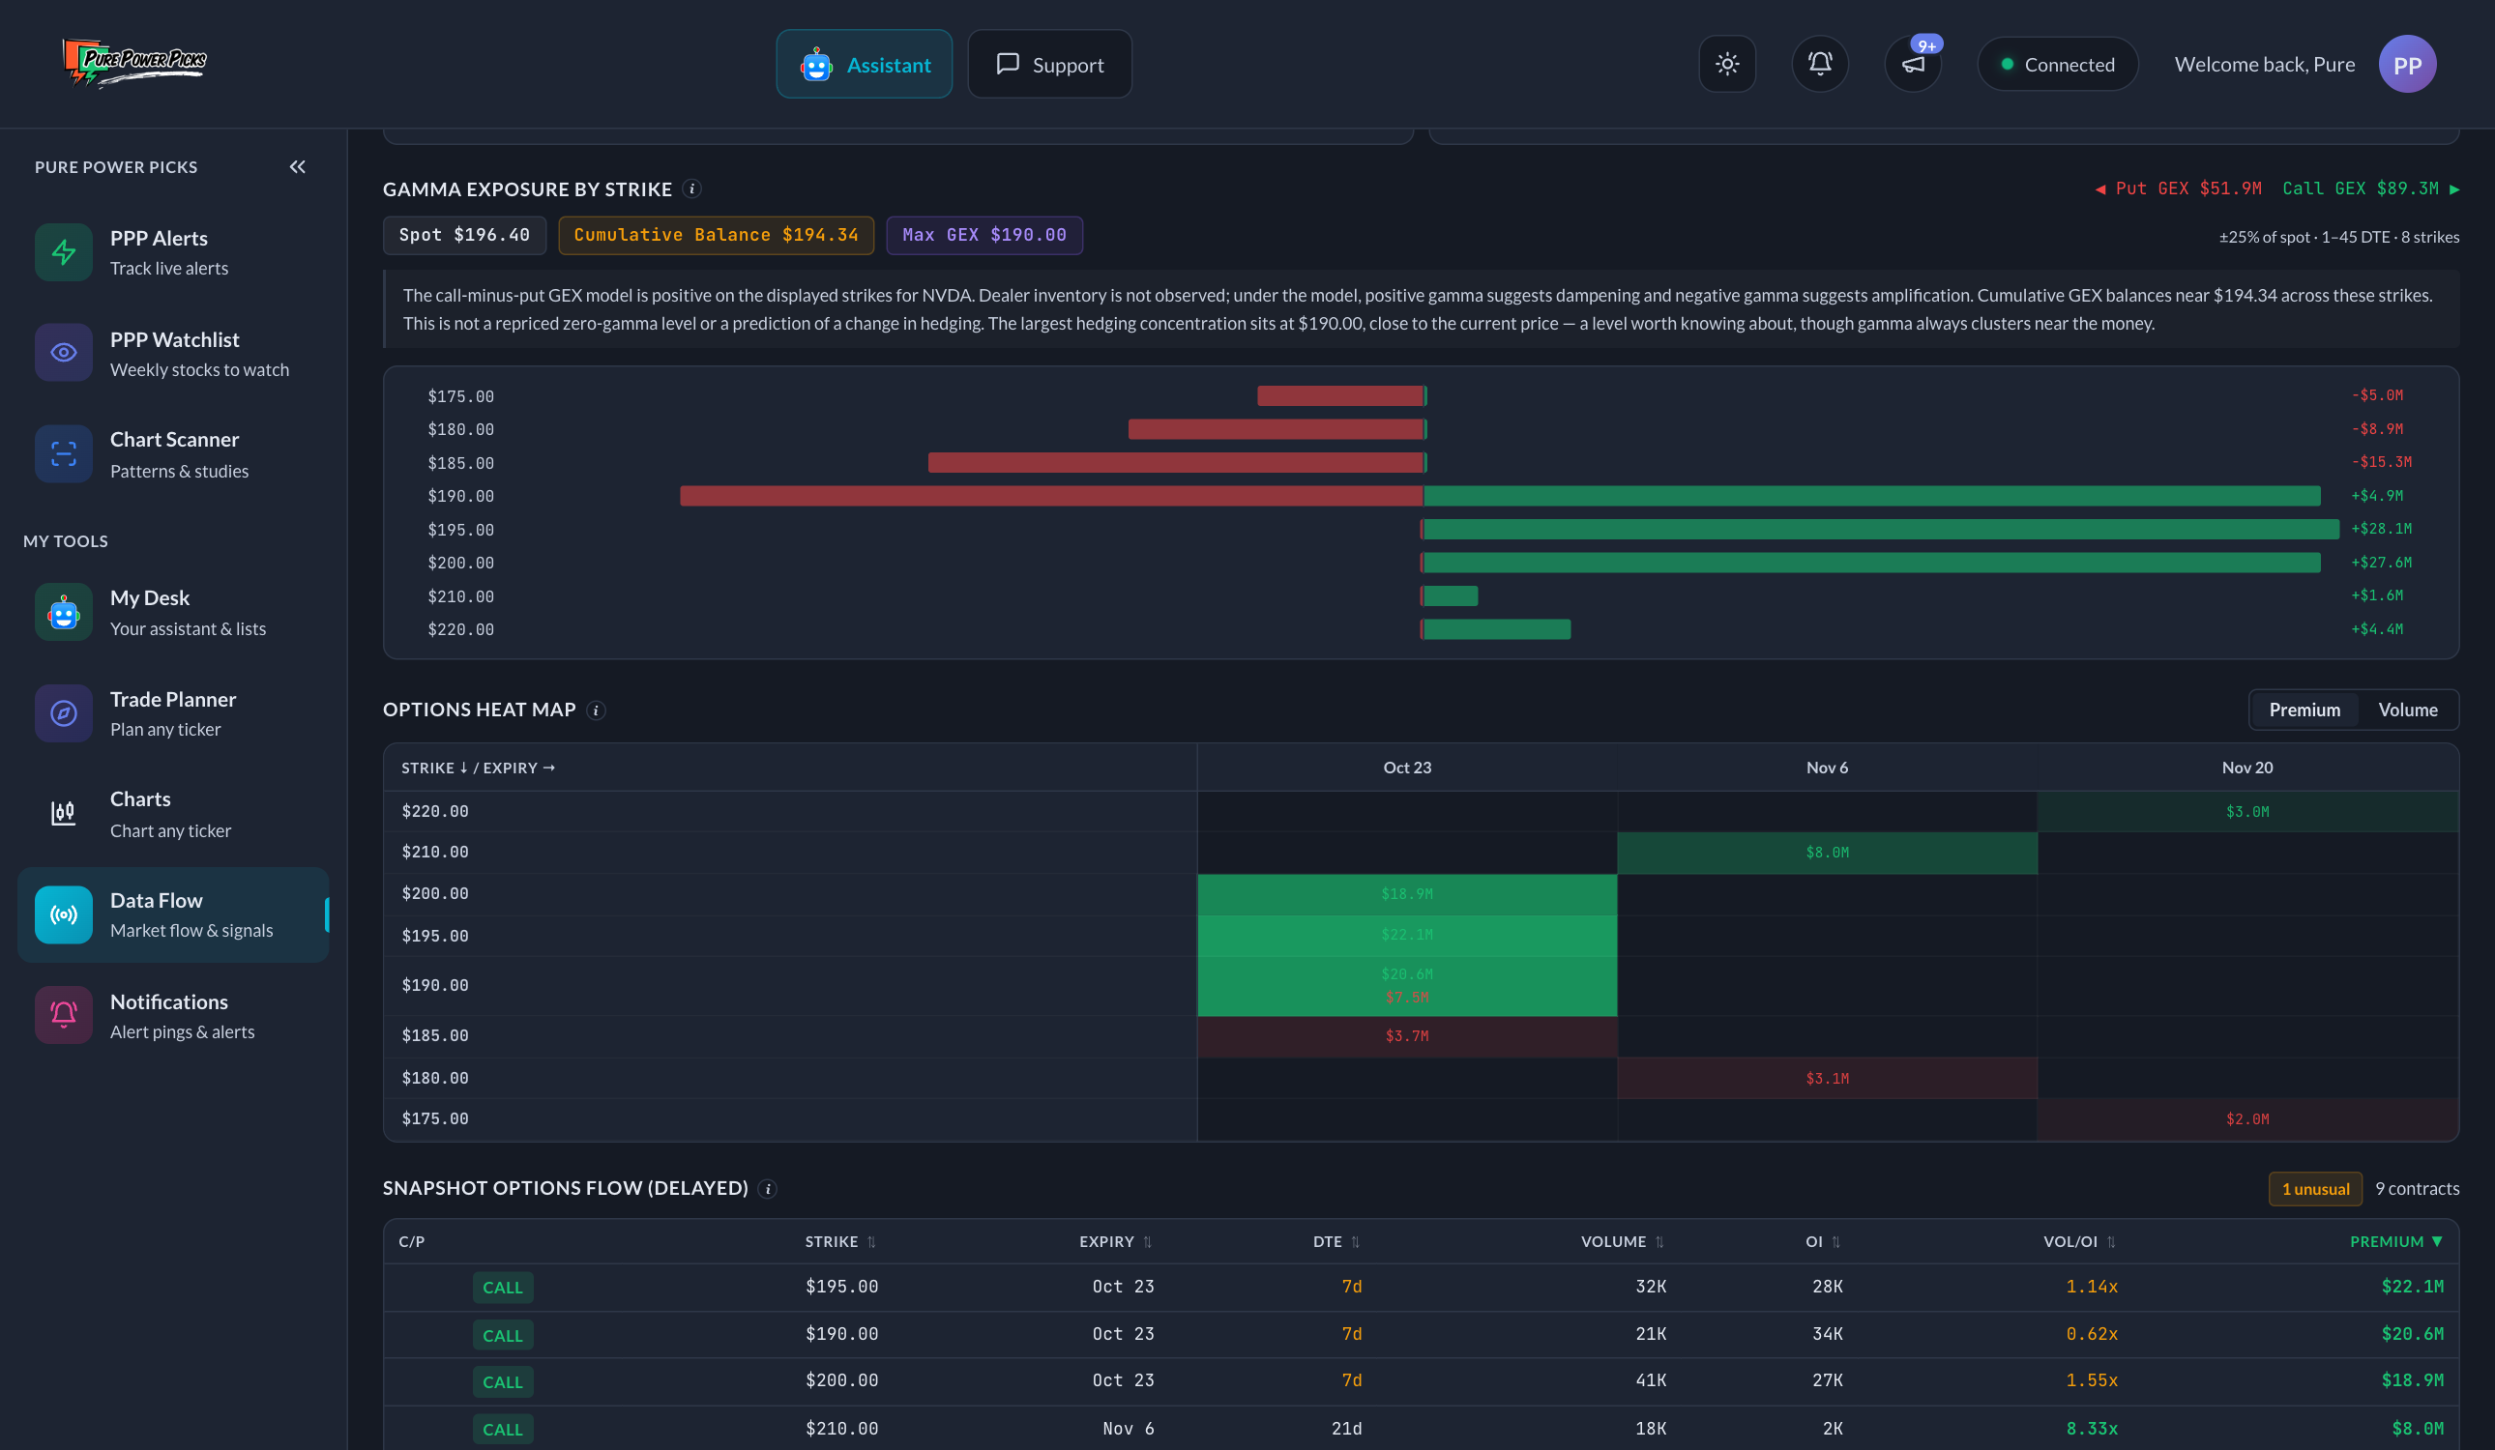Click $8.0M heat map cell for Nov 6
The image size is (2495, 1450).
coord(1827,854)
